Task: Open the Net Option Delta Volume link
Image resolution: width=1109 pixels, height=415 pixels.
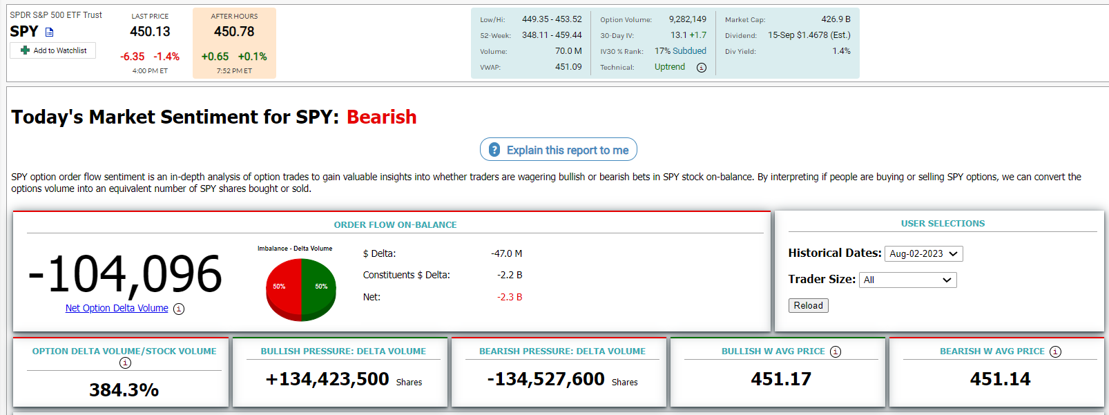Action: pyautogui.click(x=117, y=308)
